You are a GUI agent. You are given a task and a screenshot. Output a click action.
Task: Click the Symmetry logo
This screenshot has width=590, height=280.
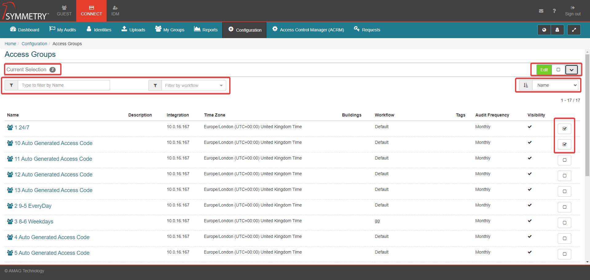click(x=26, y=11)
